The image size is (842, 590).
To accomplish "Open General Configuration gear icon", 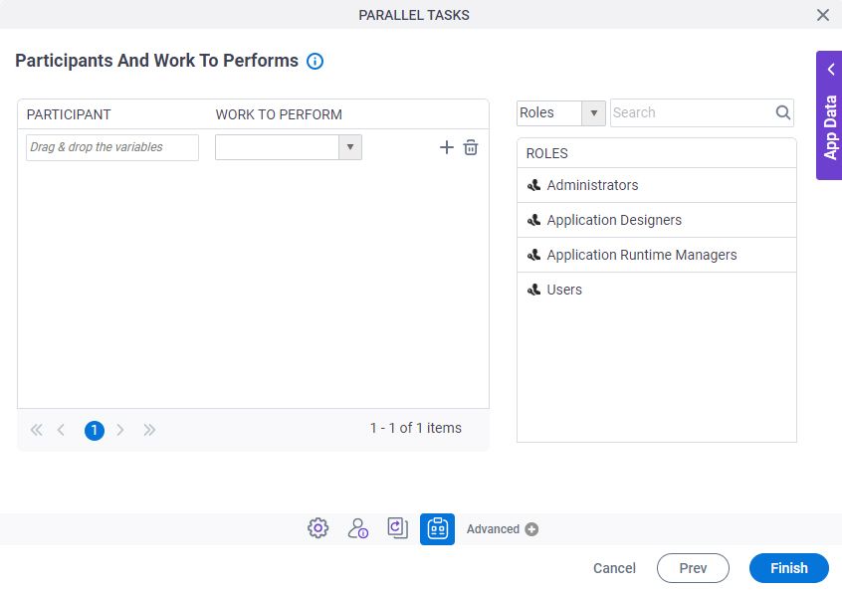I will pyautogui.click(x=317, y=528).
